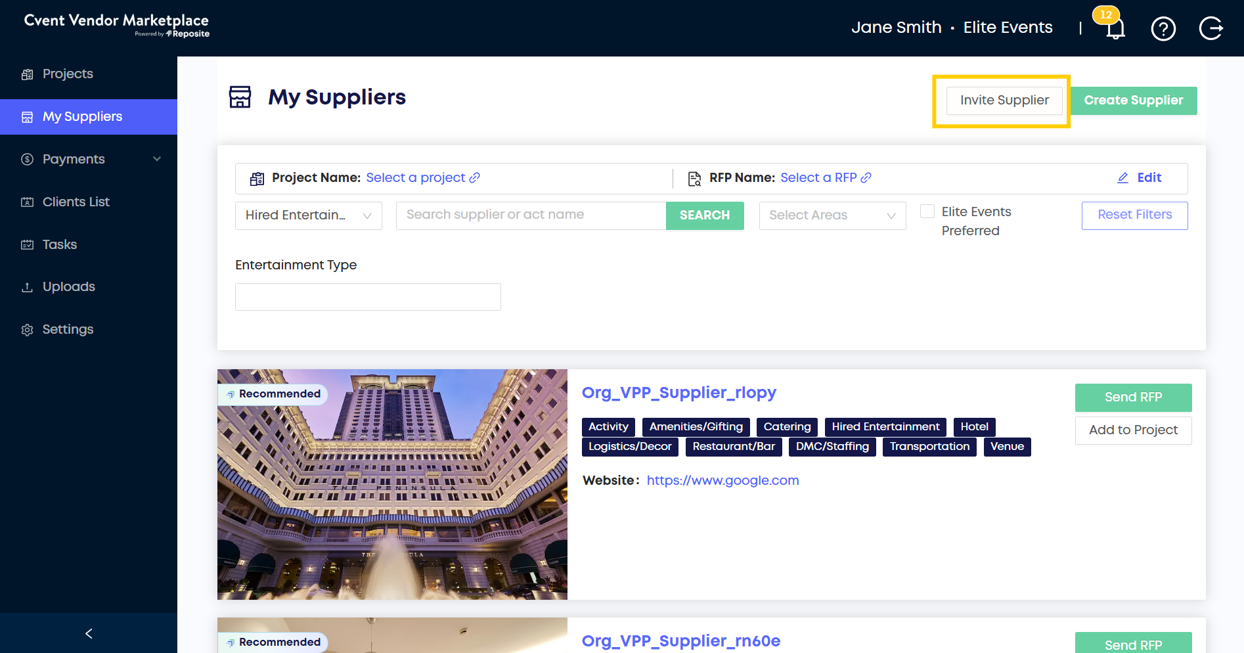The height and width of the screenshot is (653, 1244).
Task: Click the document icon next to RFP Name
Action: point(694,179)
